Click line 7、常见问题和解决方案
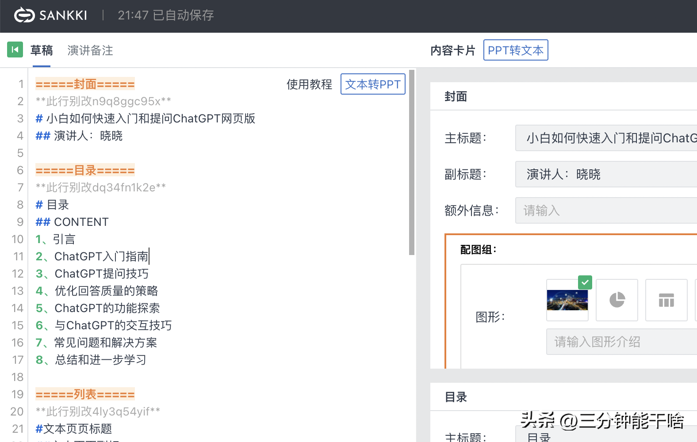 (x=96, y=343)
